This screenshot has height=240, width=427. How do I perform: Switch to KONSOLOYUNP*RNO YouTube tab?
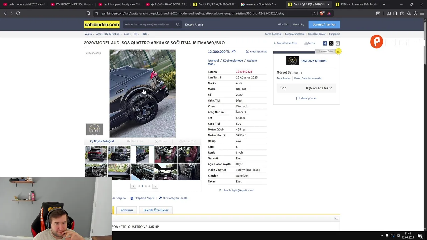point(71,4)
